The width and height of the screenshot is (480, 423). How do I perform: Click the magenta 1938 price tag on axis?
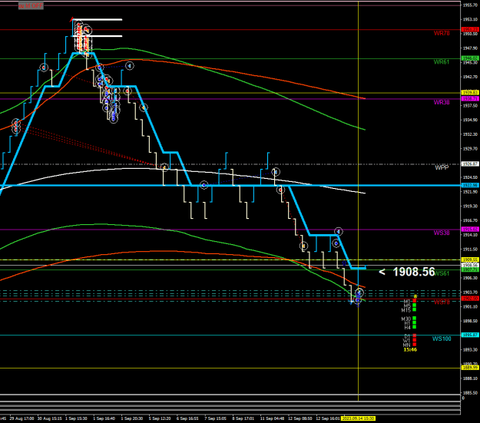coord(470,98)
